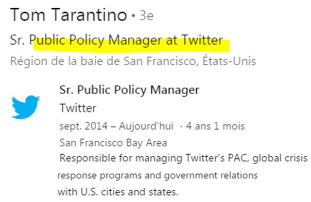Image resolution: width=311 pixels, height=202 pixels.
Task: Click the word Twitter in highlighted headline
Action: 202,40
